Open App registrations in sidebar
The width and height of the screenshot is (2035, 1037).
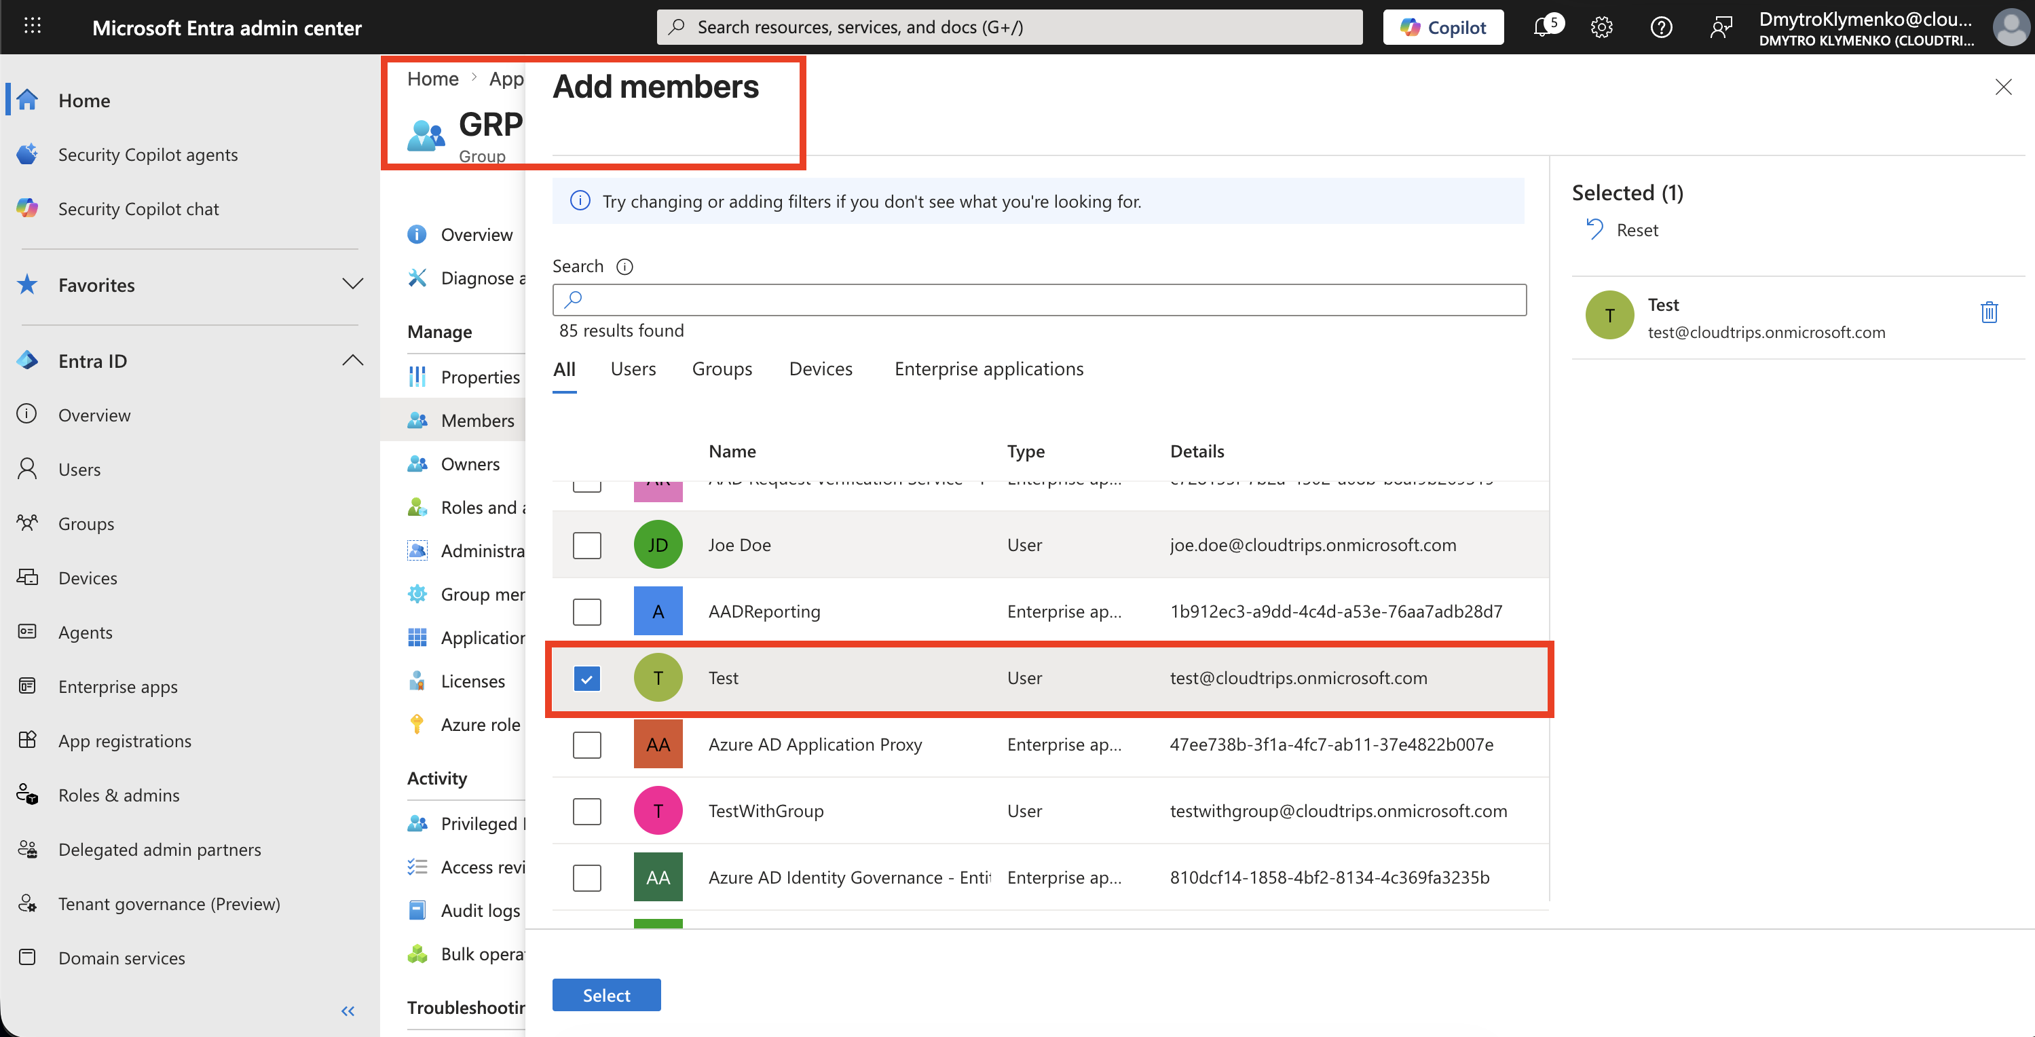tap(124, 741)
